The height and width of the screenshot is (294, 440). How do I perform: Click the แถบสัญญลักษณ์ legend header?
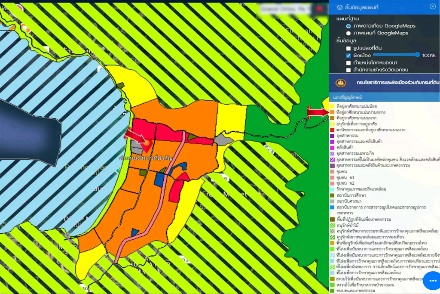click(348, 98)
